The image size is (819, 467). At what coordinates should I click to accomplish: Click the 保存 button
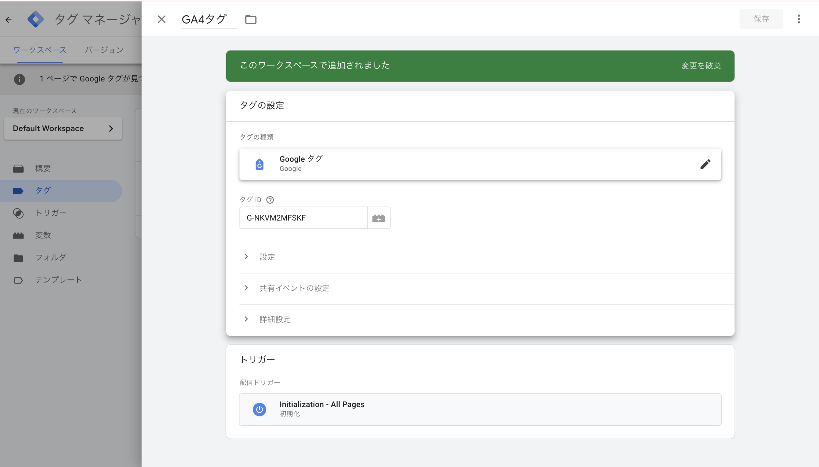761,19
